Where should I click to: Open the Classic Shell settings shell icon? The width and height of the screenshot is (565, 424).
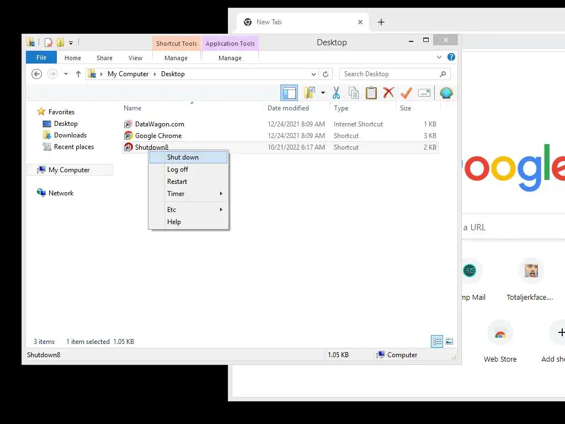(x=446, y=93)
